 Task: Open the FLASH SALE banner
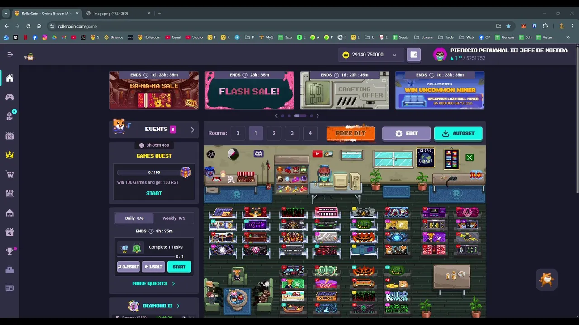[249, 90]
